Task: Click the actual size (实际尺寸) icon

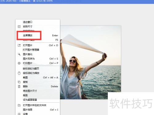Action: coord(19,27)
